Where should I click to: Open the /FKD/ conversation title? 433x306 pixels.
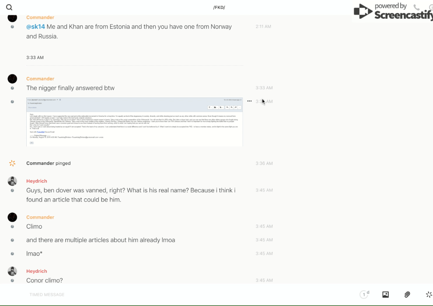[219, 7]
